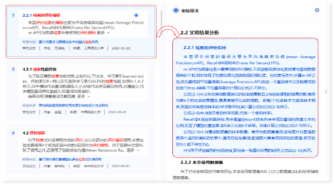
Task: Expand 更多 in the 4.2 评价指标 result
Action: [133, 150]
